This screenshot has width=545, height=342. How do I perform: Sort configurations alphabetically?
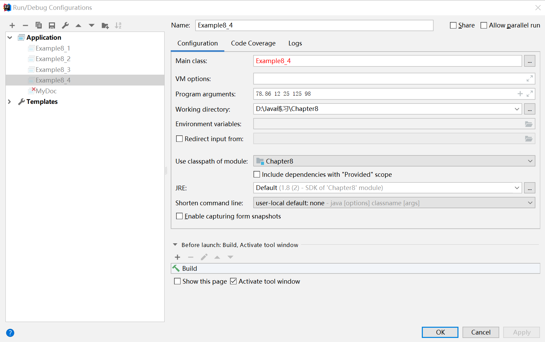tap(118, 25)
